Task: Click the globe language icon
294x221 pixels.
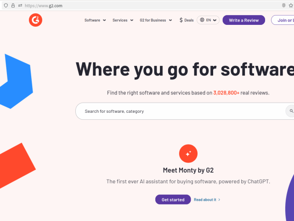Action: click(202, 20)
